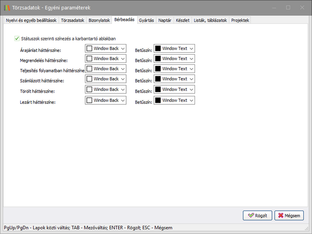Switch to the Készlet tab

182,20
